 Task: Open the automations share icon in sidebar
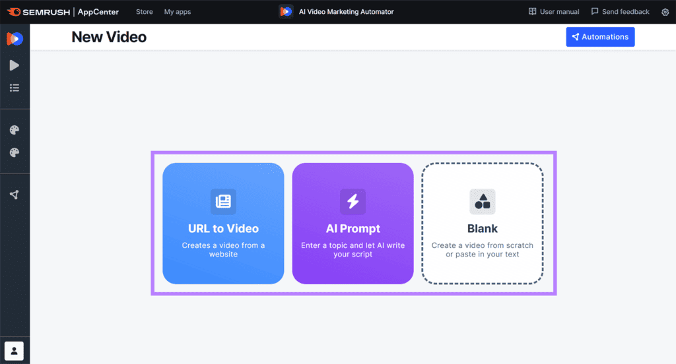coord(15,195)
